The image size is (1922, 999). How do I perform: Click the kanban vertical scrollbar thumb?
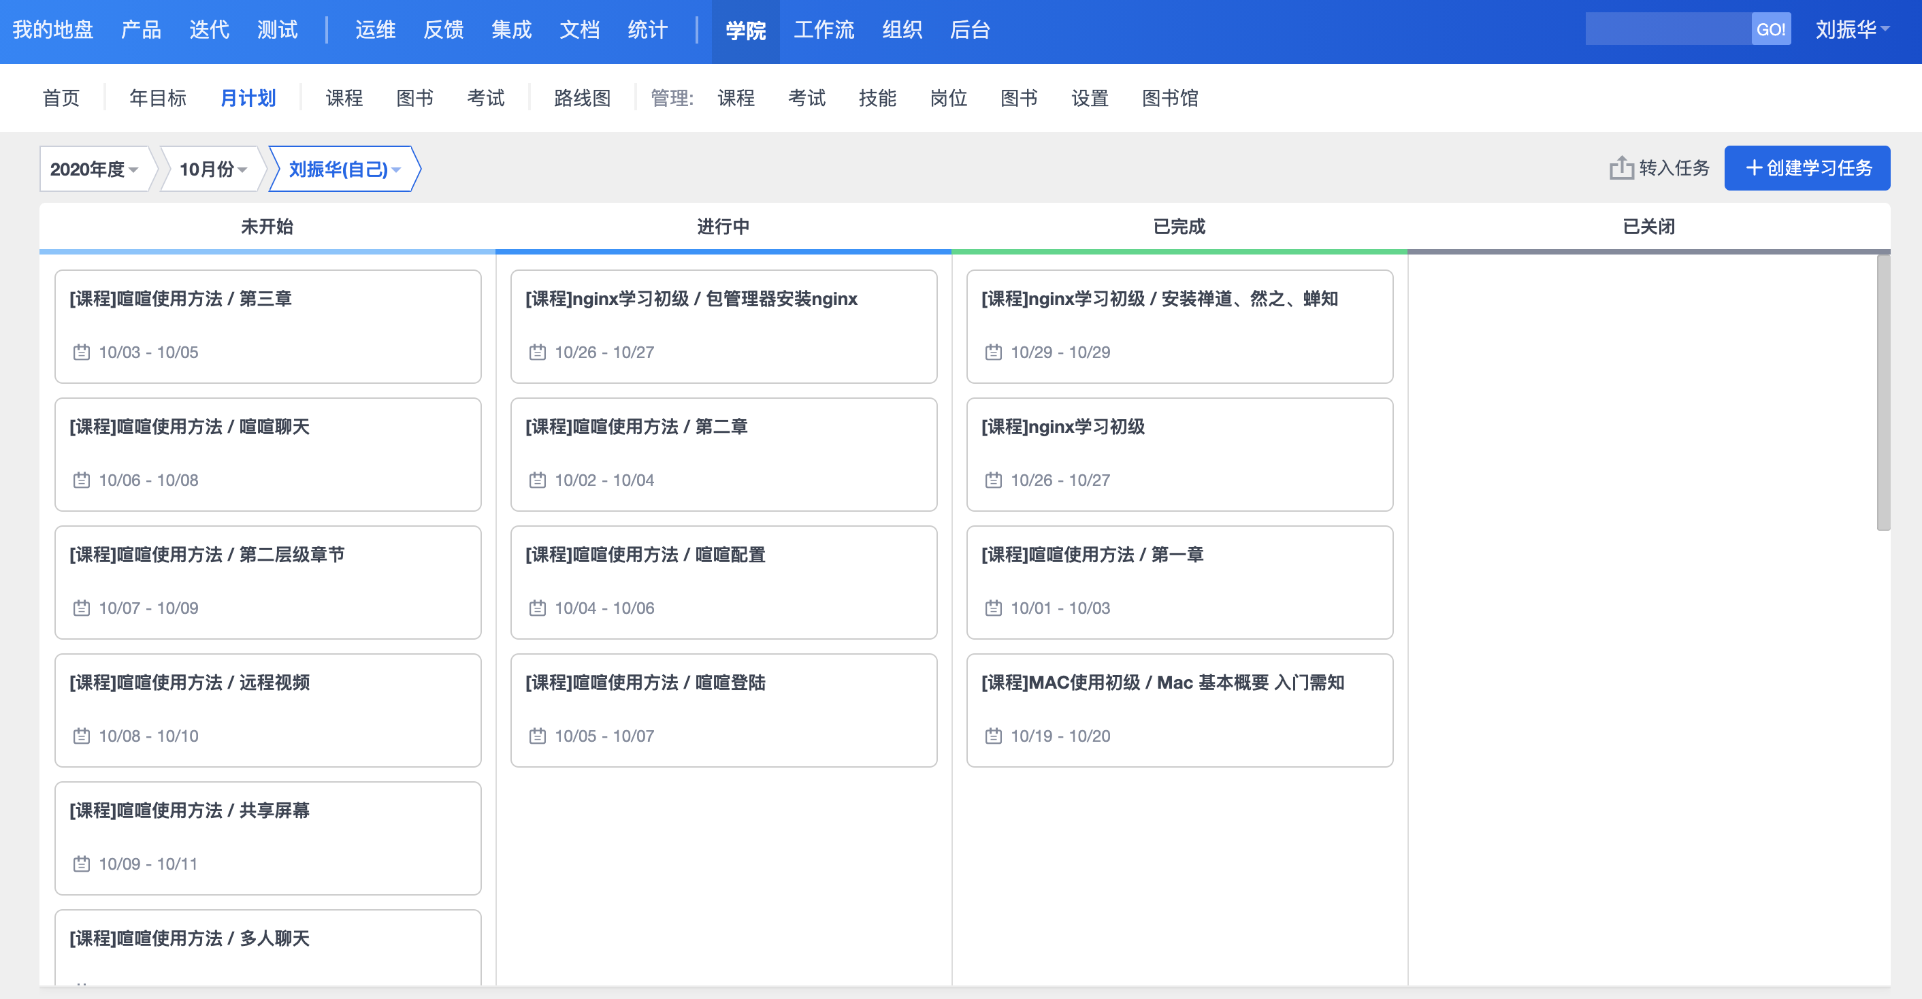[1883, 392]
